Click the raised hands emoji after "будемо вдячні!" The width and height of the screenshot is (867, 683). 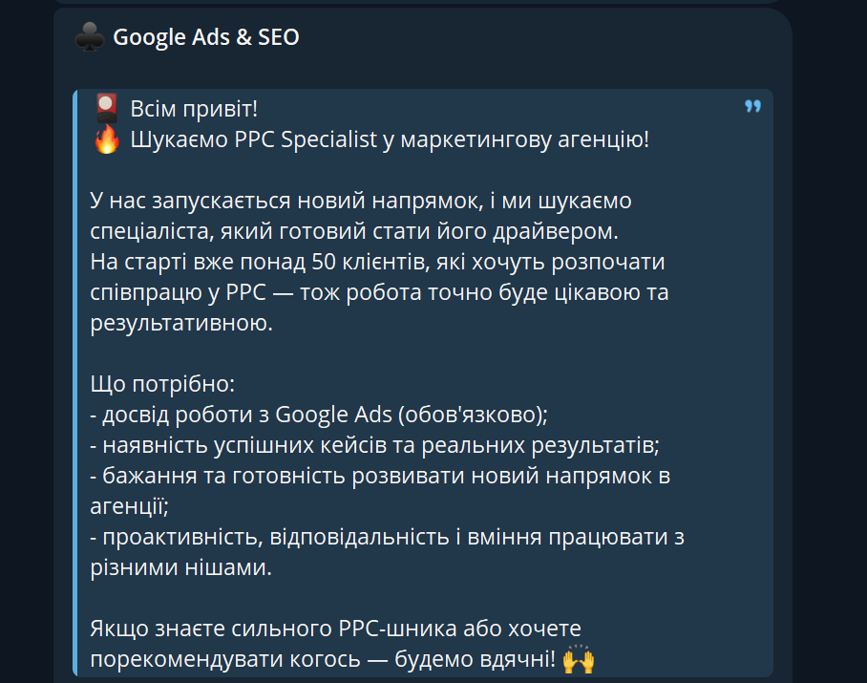tap(579, 659)
